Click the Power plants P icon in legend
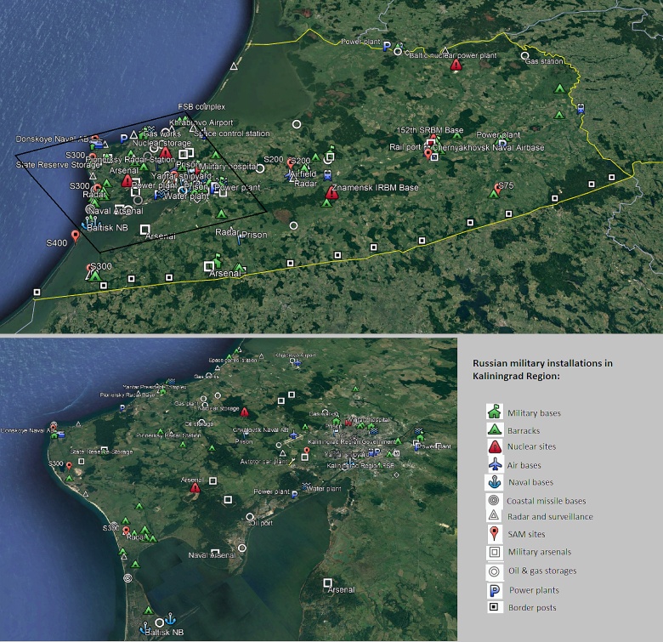Viewport: 663px width, 642px height. coord(492,590)
